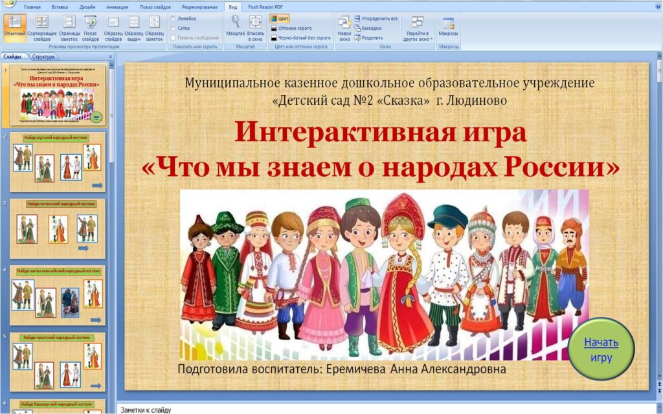
Task: Open the Образец выдач handout master
Action: pos(134,29)
